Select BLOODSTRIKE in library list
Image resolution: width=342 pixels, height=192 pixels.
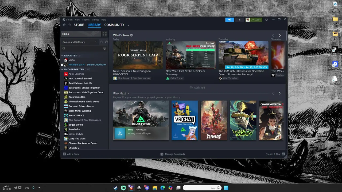pos(76,115)
